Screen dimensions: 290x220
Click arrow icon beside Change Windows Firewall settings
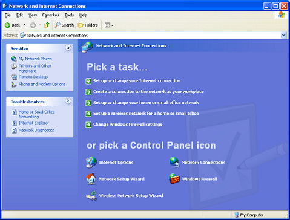(88, 125)
